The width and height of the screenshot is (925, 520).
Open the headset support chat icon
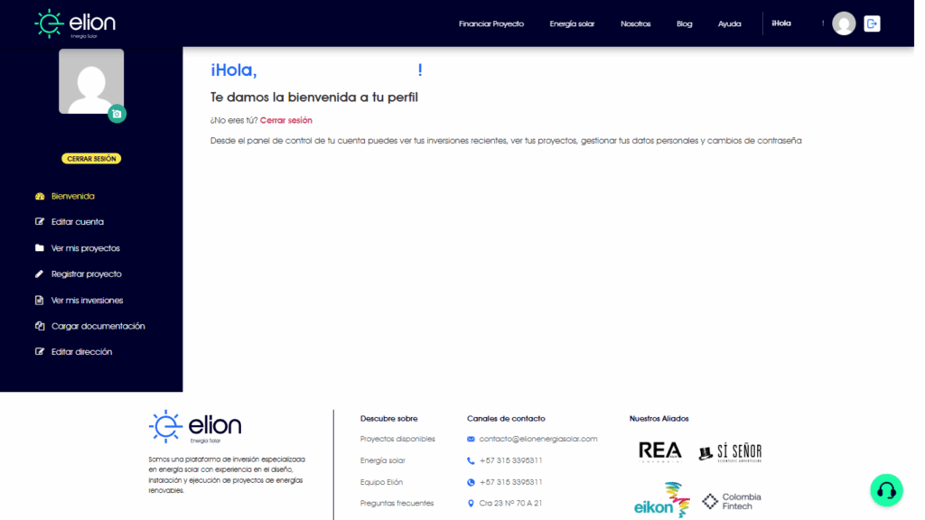(x=886, y=490)
